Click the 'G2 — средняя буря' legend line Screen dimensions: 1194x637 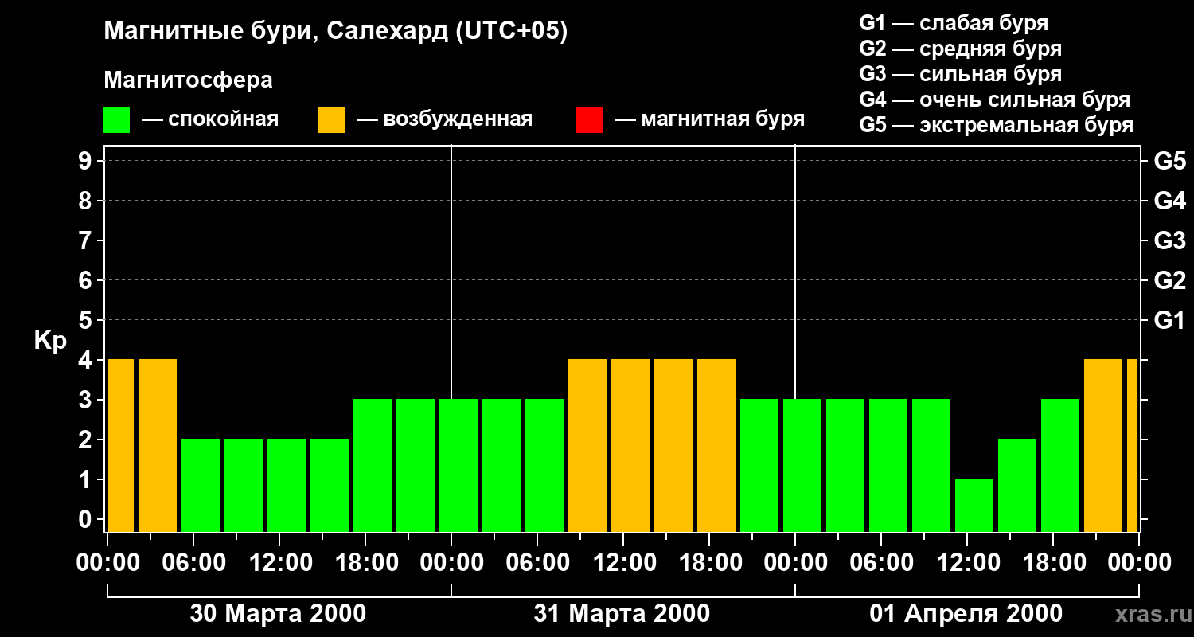click(960, 49)
